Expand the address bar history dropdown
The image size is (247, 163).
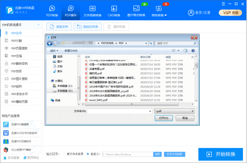146,43
